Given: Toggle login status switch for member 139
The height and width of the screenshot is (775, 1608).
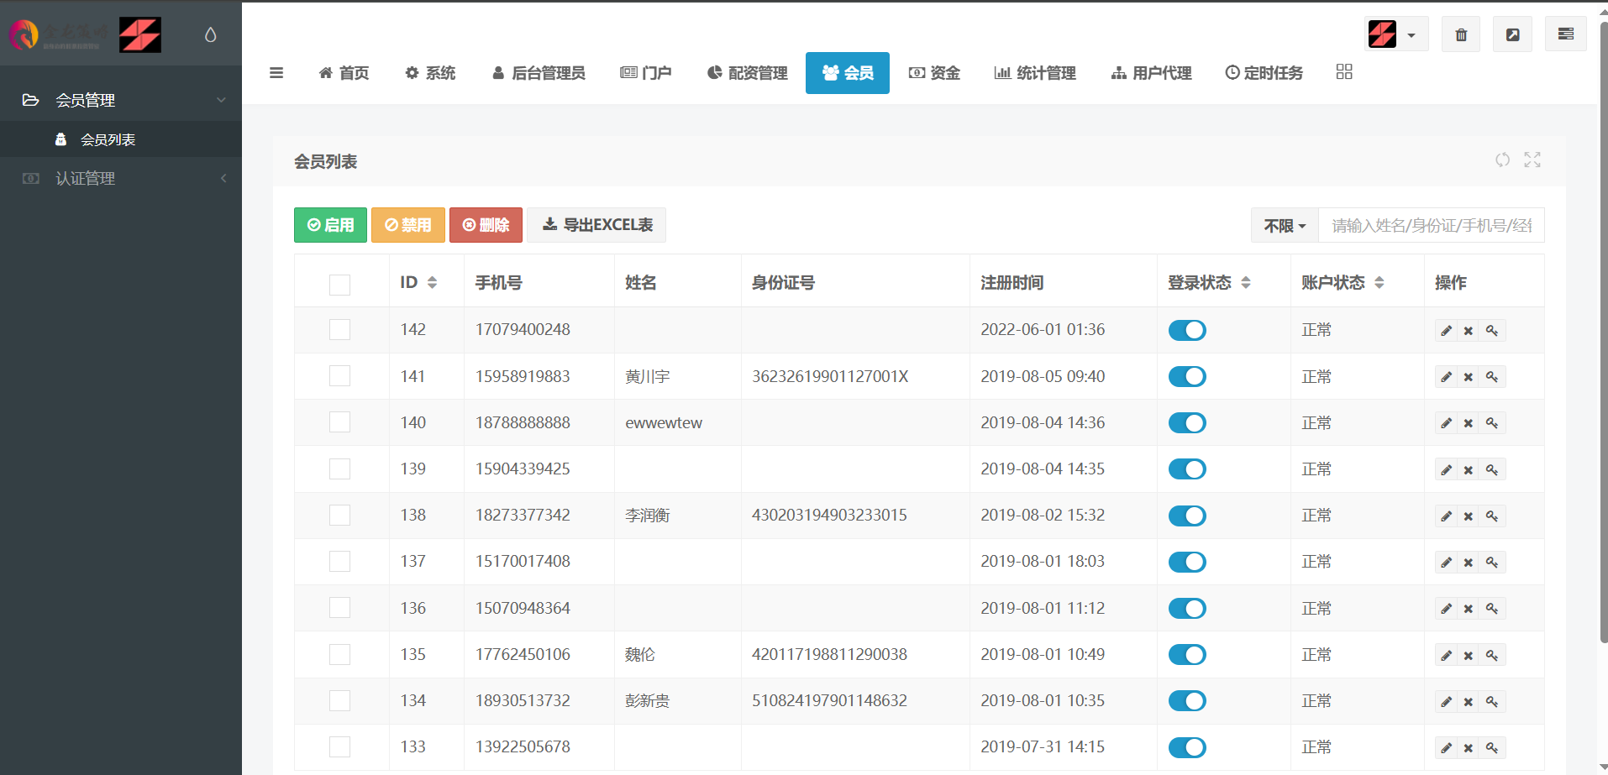Looking at the screenshot, I should 1187,469.
